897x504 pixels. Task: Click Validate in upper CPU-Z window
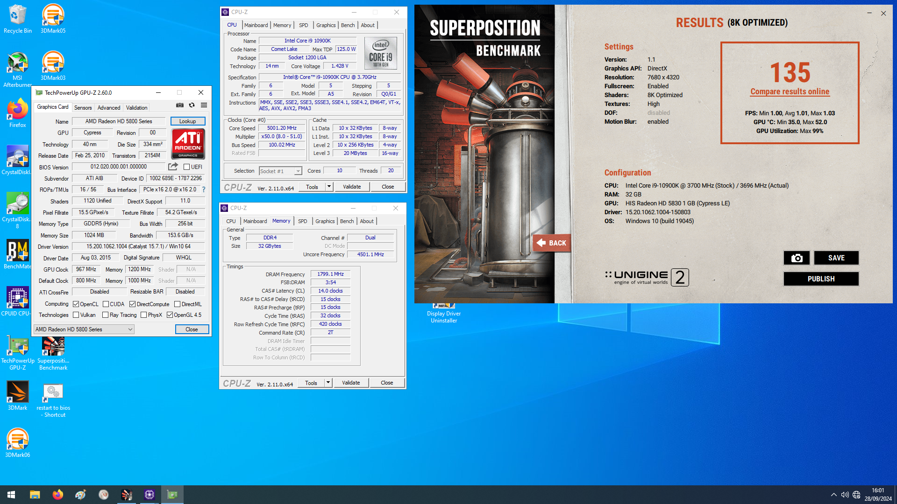tap(352, 187)
